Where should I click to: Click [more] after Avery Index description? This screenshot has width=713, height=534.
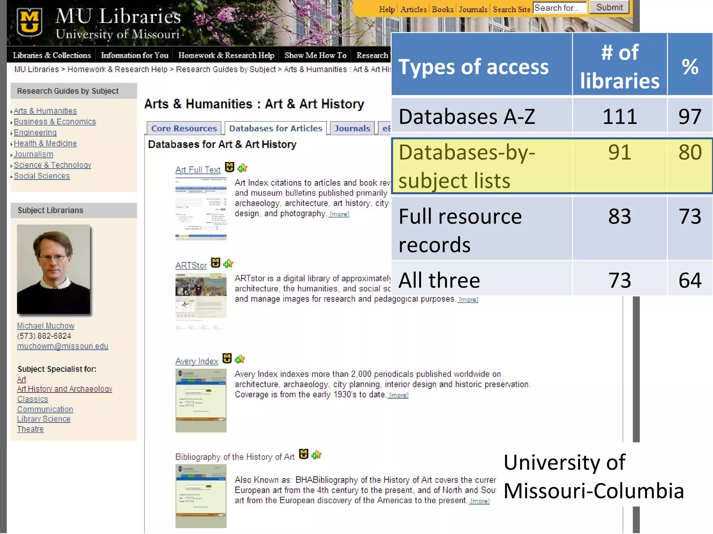(x=399, y=395)
